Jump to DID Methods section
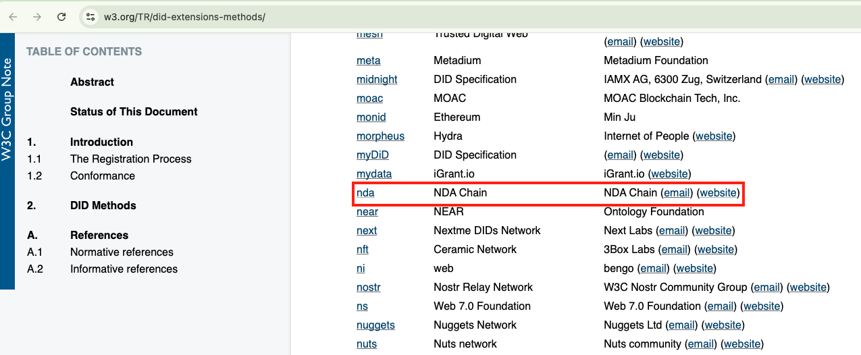 [103, 205]
